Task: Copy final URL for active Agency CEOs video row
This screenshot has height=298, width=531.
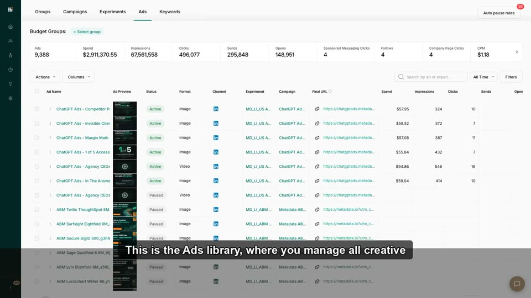Action: (x=317, y=167)
